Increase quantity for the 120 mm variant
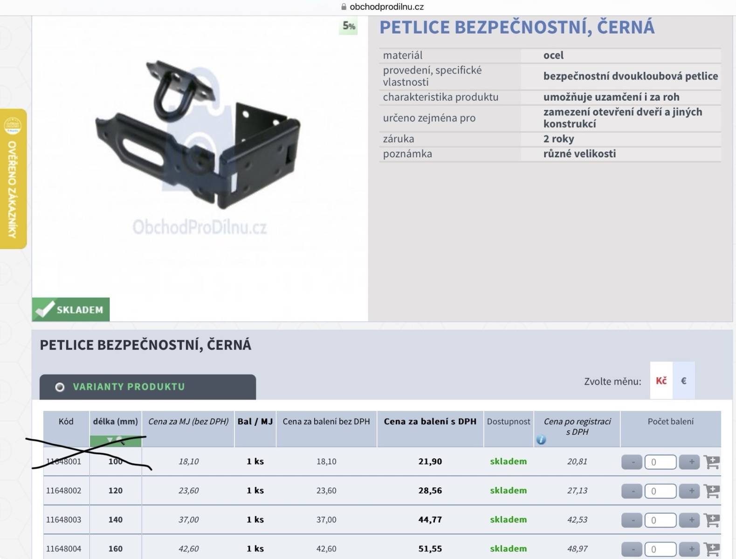The image size is (736, 559). tap(689, 491)
